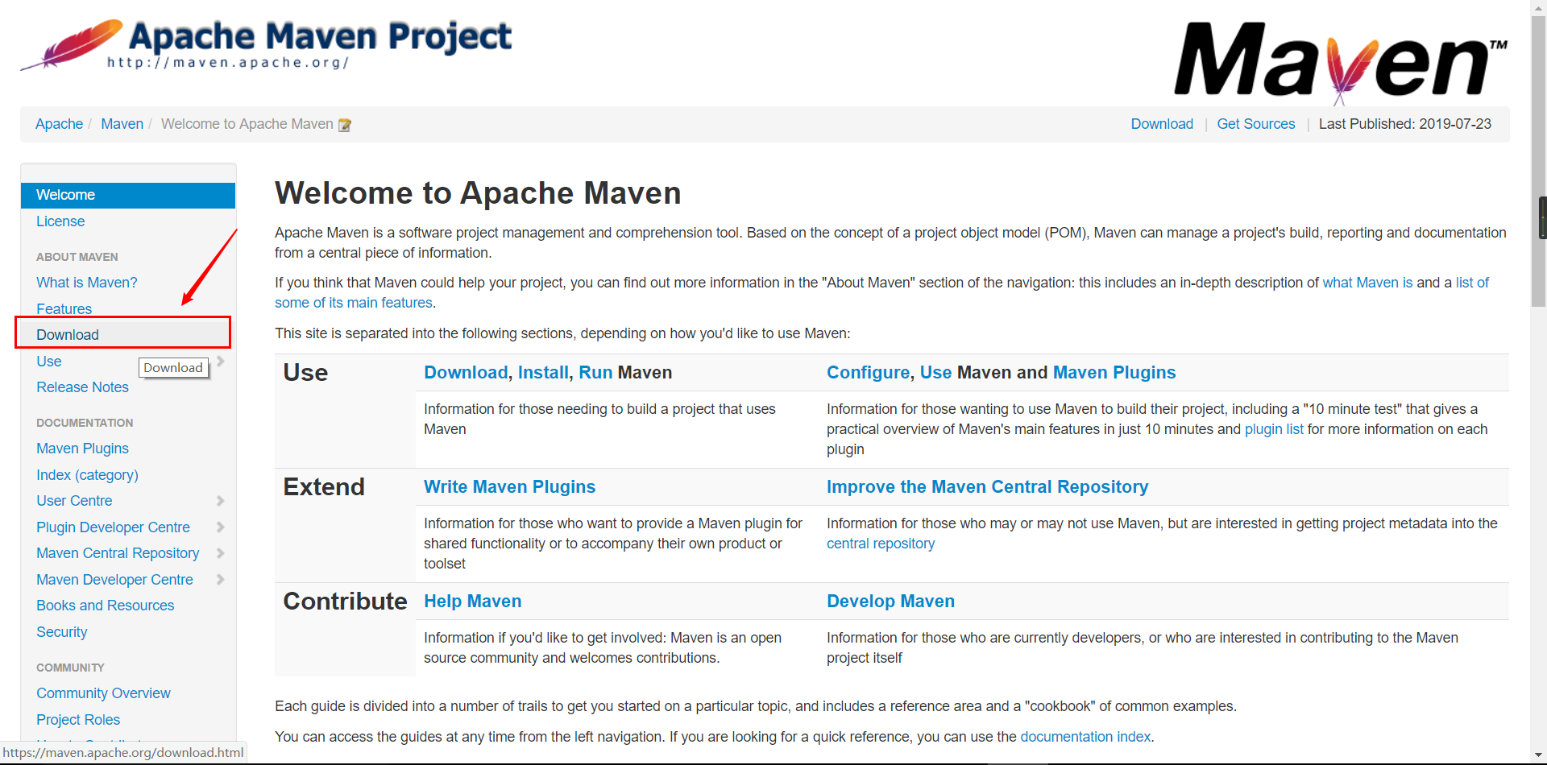Follow the 'plugin list' link
This screenshot has width=1547, height=765.
(1274, 429)
